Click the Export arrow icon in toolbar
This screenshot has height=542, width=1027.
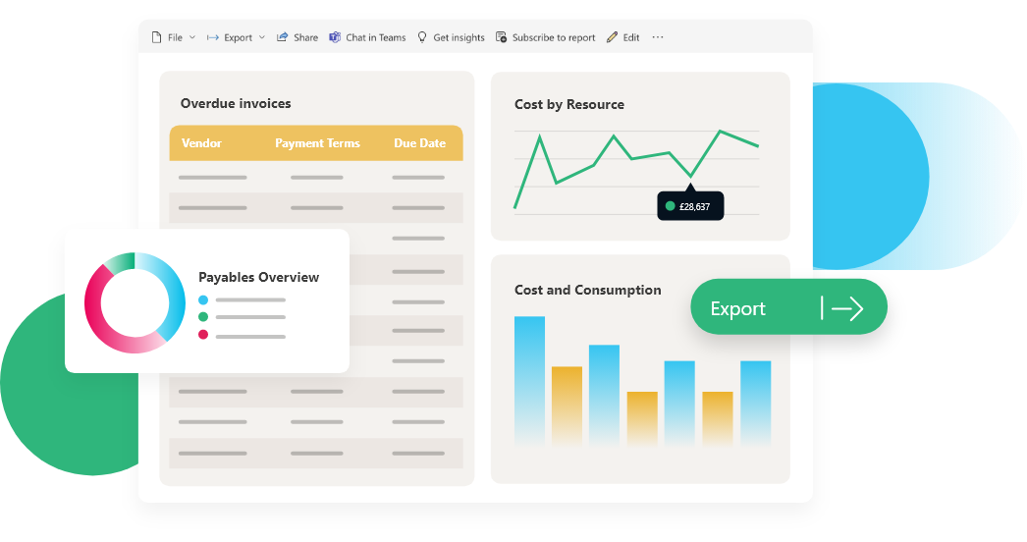pos(212,37)
